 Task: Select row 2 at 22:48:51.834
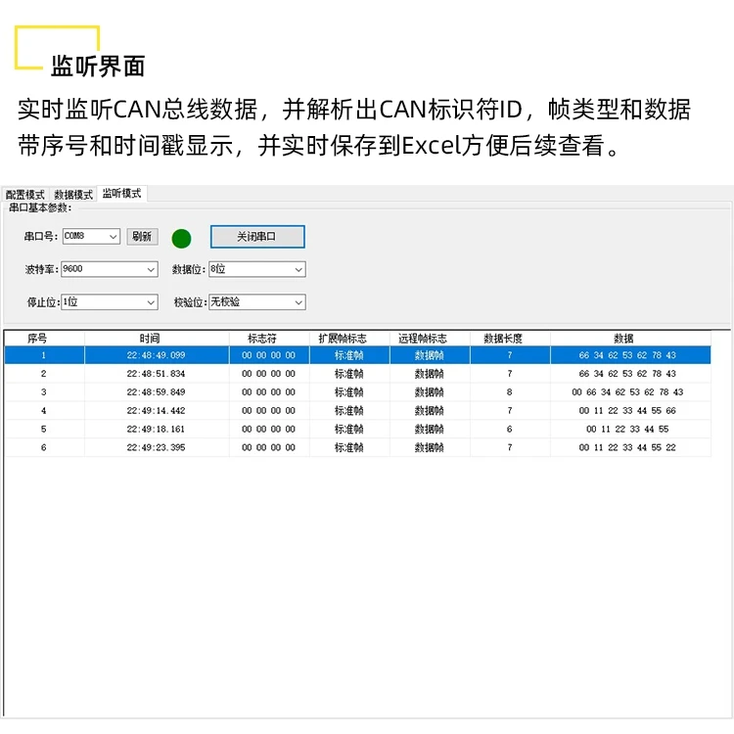point(357,374)
